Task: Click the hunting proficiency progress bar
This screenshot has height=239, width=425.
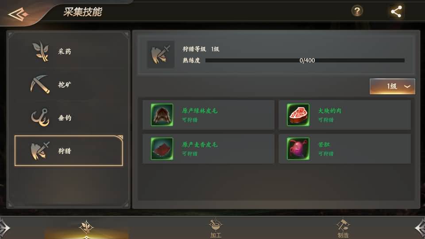Action: [305, 61]
